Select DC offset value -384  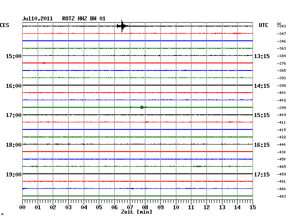click(x=281, y=56)
